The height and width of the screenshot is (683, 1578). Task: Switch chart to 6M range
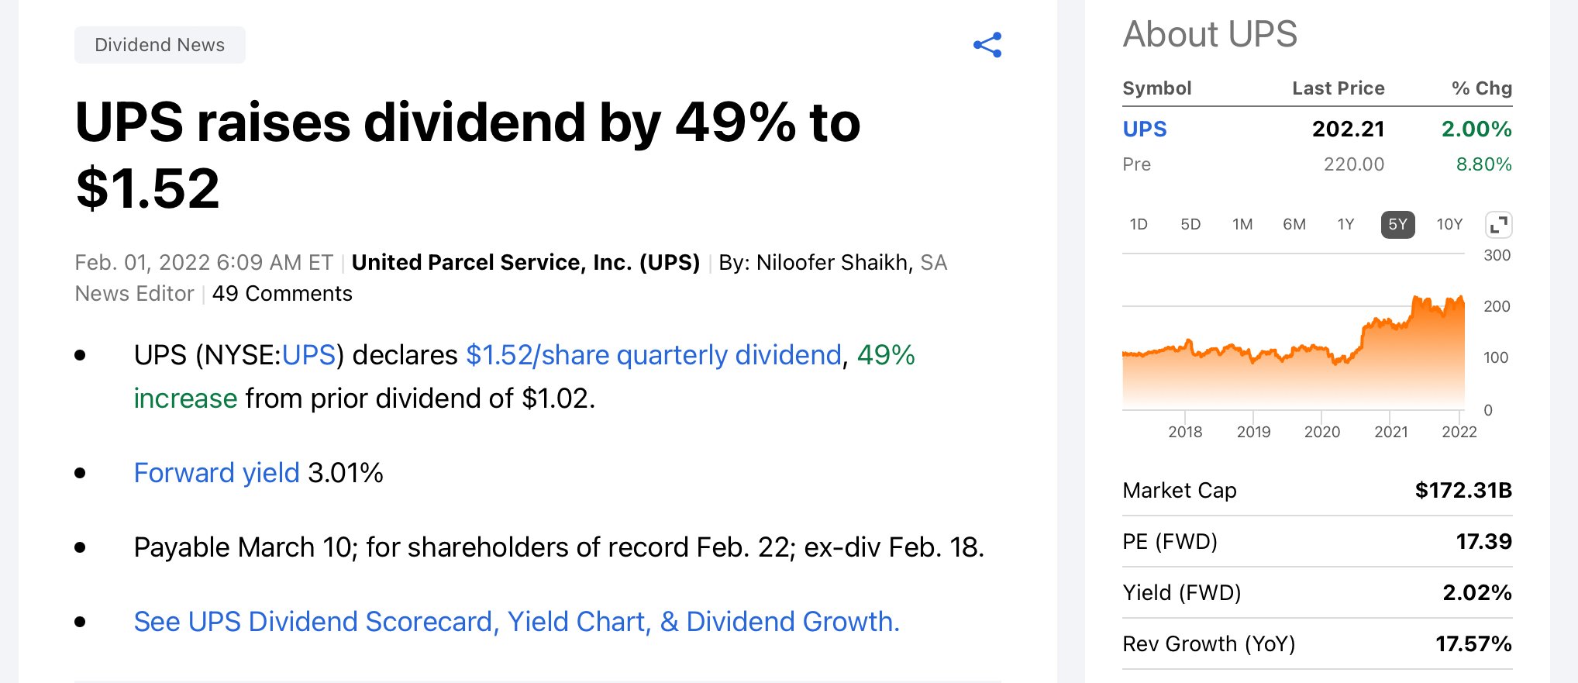coord(1294,225)
